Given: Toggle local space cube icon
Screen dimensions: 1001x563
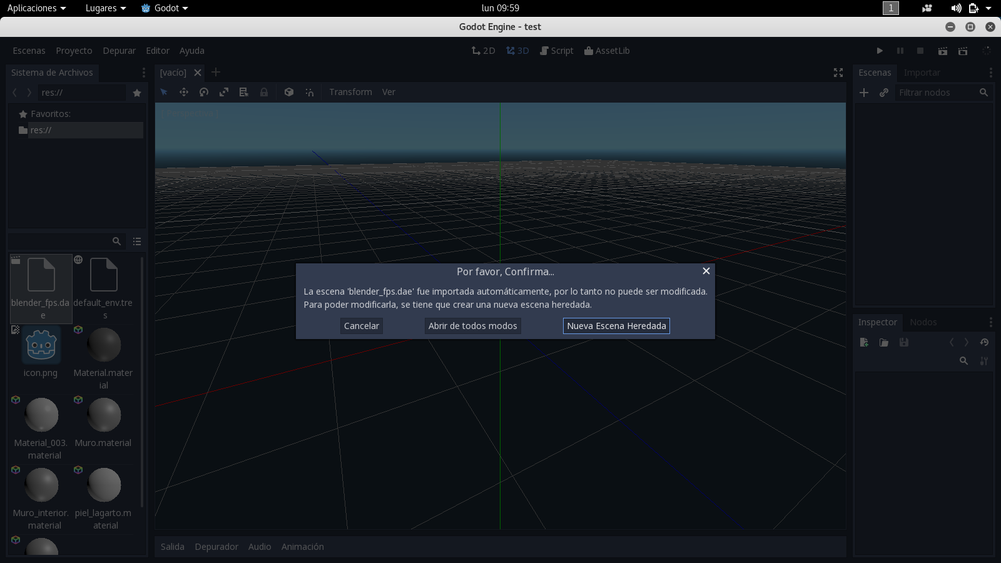Looking at the screenshot, I should (x=289, y=92).
